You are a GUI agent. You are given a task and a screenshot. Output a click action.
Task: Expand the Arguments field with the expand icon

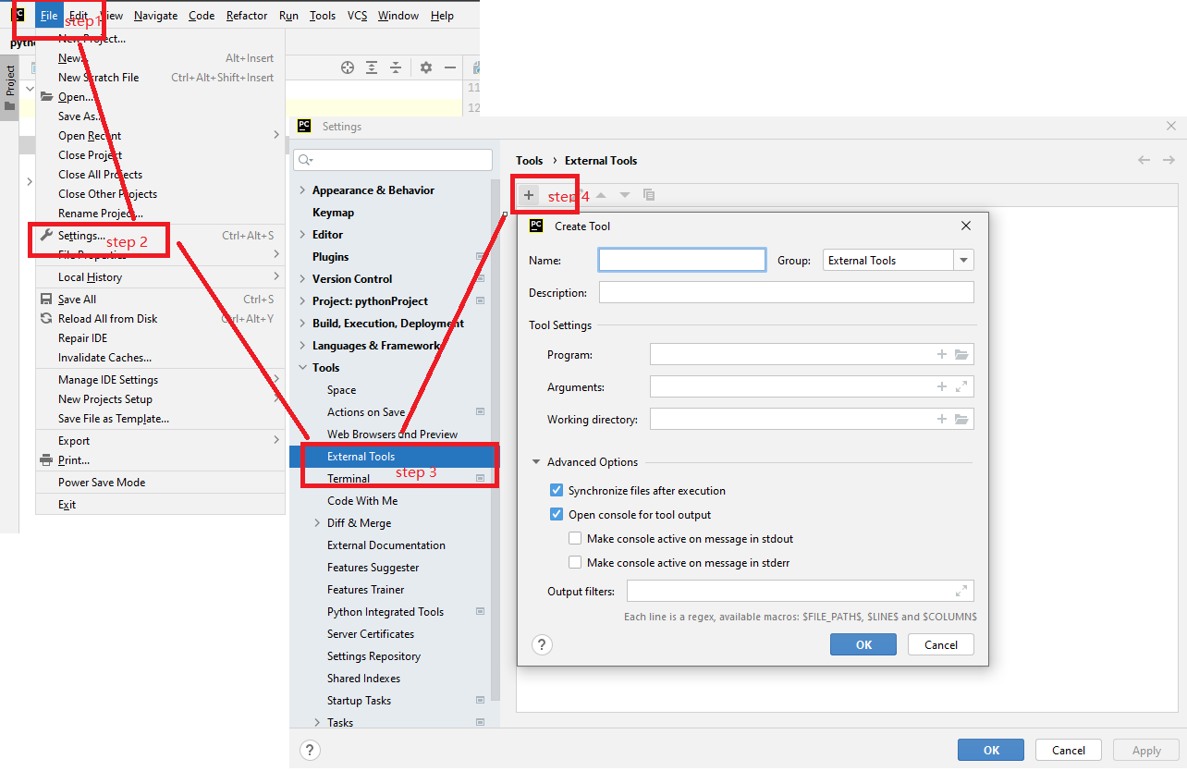[x=961, y=387]
